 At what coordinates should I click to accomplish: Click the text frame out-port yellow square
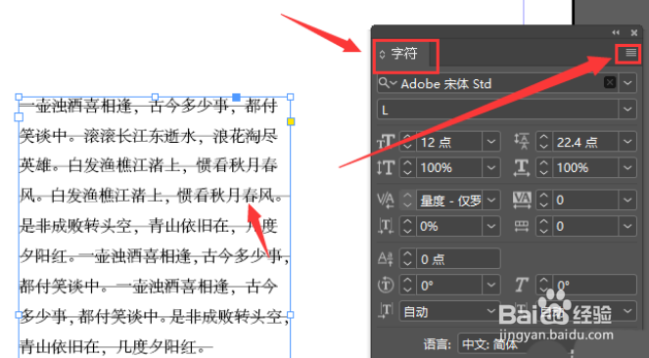click(291, 121)
